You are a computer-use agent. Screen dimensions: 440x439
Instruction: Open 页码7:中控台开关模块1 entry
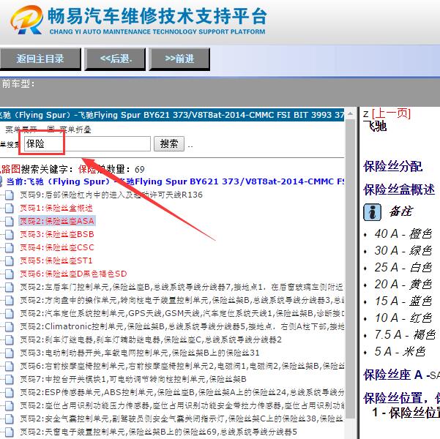[133, 379]
